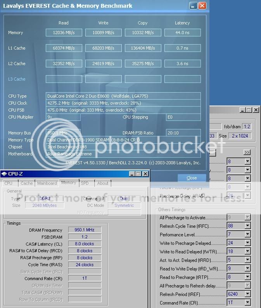Show the About tab in CPU-Z

coord(103,183)
